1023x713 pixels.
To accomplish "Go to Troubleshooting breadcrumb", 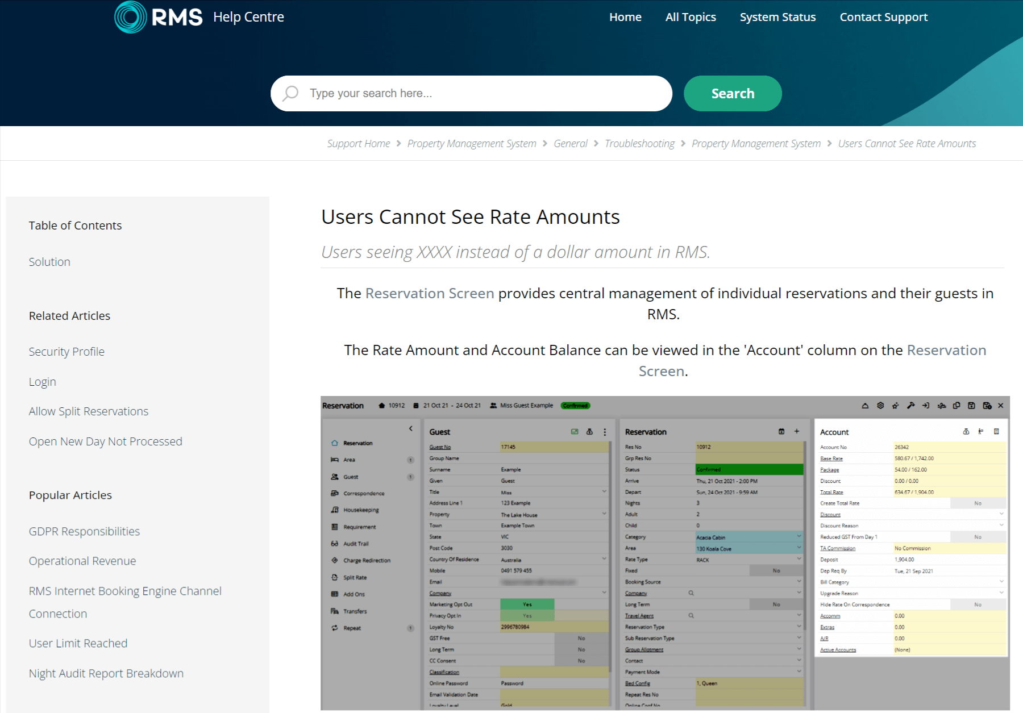I will pos(639,144).
